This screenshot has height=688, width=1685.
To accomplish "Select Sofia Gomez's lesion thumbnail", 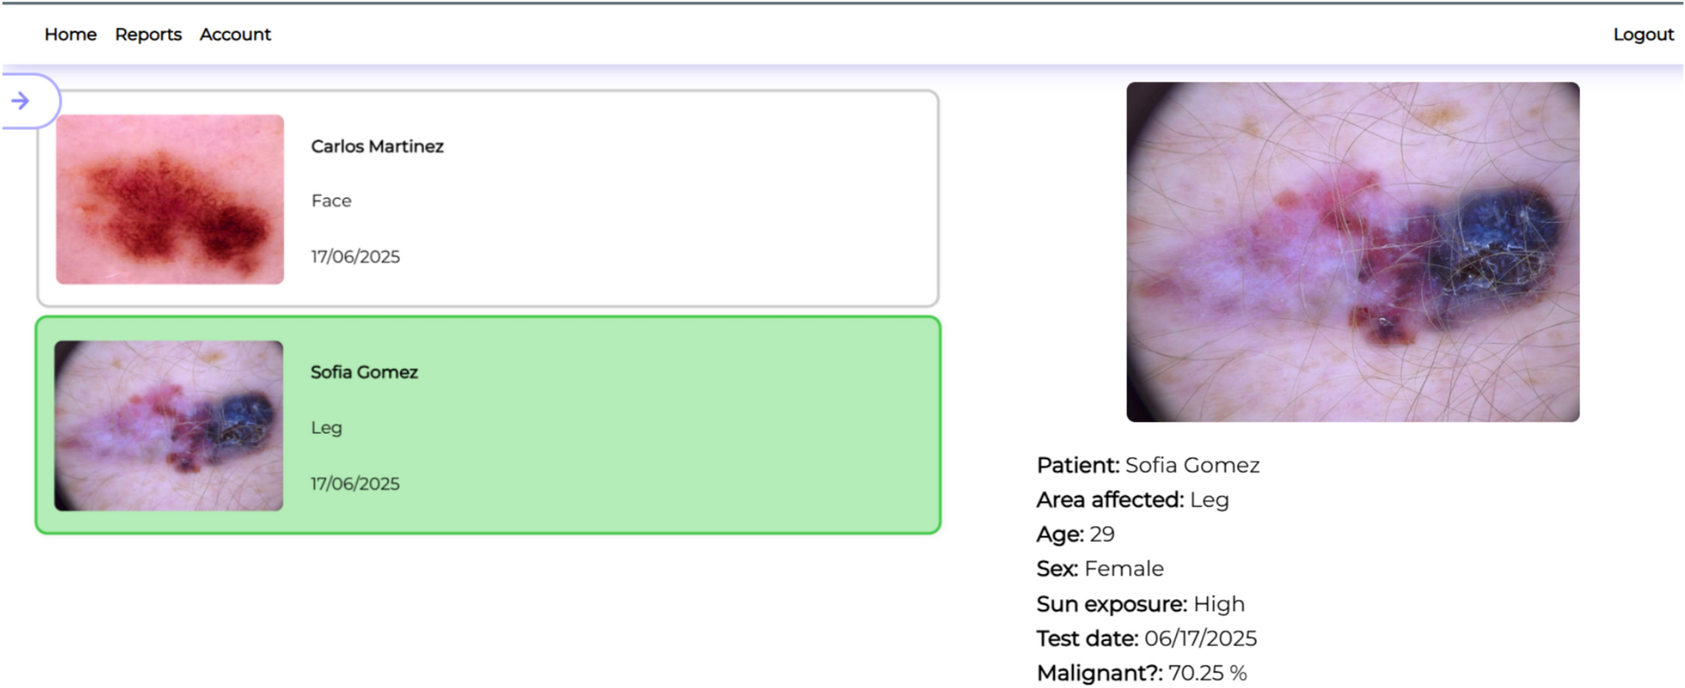I will [x=169, y=425].
